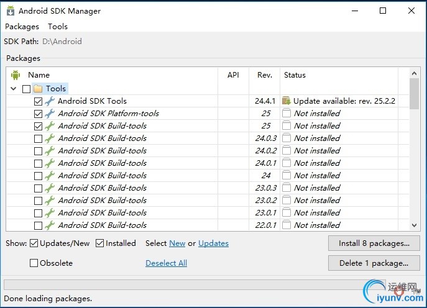Click not-installed status icon for rev 25 Build-tools
The width and height of the screenshot is (427, 308).
pos(286,125)
